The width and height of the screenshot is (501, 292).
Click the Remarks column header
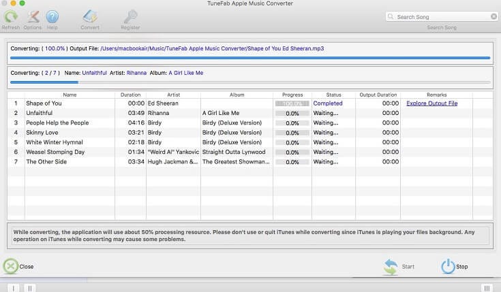tap(436, 95)
